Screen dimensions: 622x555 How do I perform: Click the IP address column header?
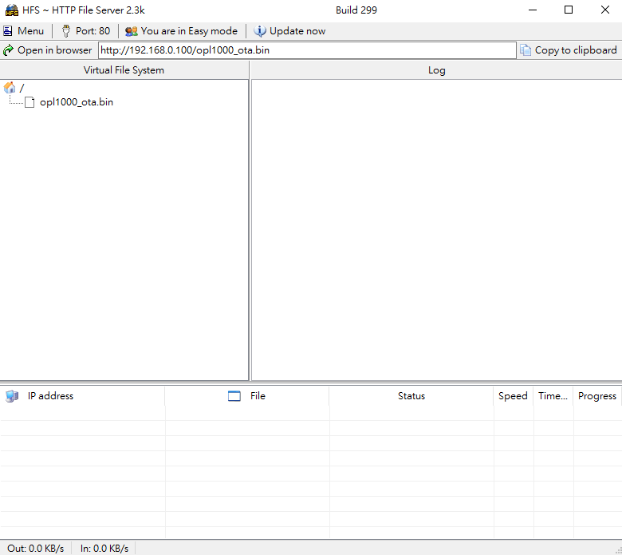pos(82,396)
